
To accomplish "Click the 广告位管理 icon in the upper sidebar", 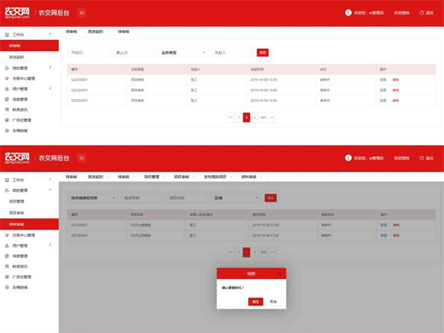I will pyautogui.click(x=7, y=119).
